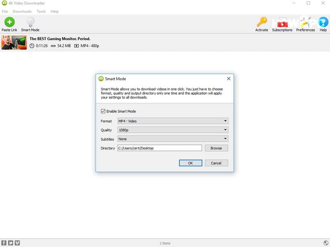Screen dimensions: 330x247
Task: Click the 4K Video Downloader title bar logo
Action: coord(4,3)
